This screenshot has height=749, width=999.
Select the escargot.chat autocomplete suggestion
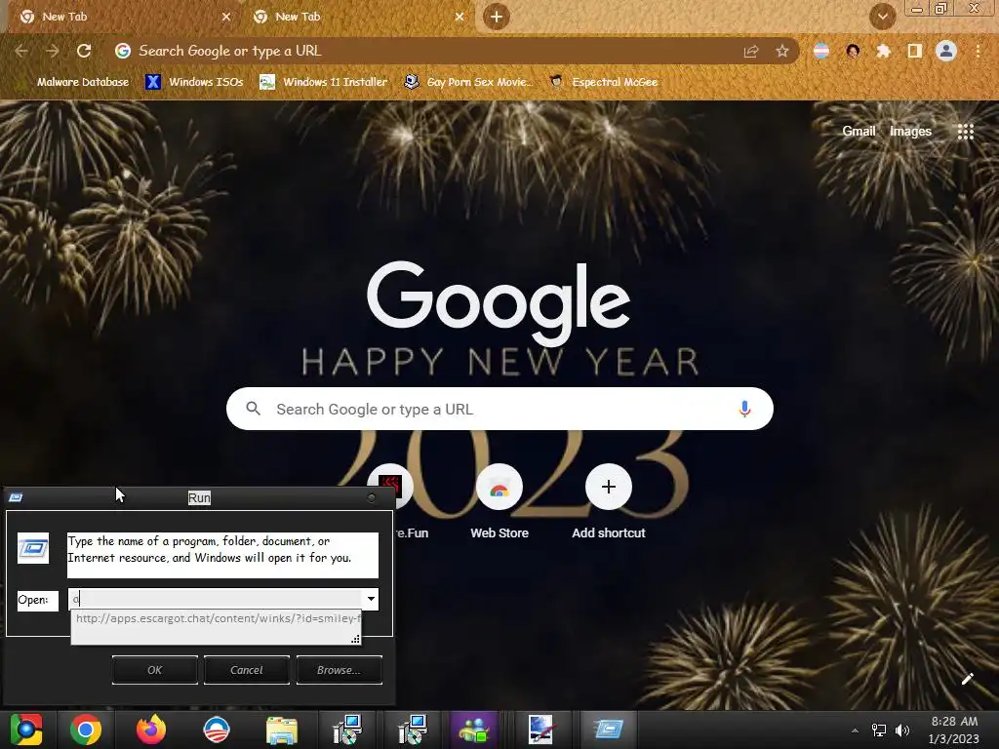pos(217,618)
